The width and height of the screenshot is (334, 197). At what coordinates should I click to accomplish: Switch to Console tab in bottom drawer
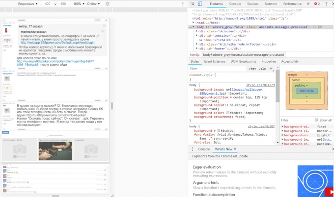click(x=204, y=149)
